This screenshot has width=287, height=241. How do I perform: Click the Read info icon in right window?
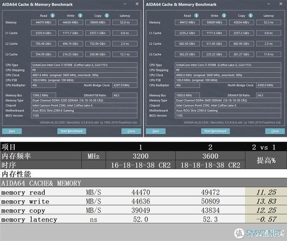coord(196,16)
